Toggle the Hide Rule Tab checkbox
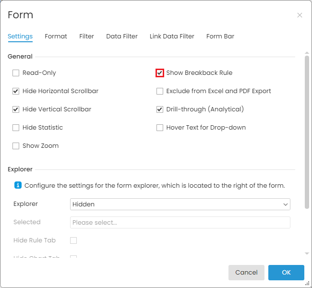The width and height of the screenshot is (312, 288). pos(73,240)
